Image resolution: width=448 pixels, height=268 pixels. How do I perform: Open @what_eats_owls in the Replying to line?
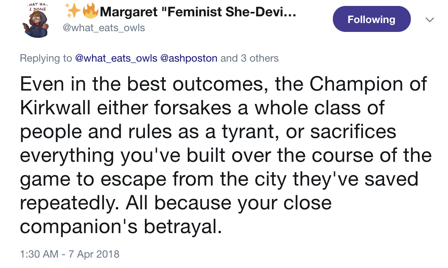pos(116,58)
